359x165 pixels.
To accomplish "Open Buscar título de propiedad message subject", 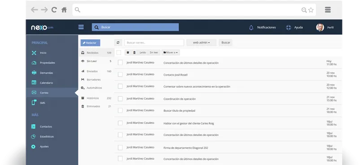I will pos(179,111).
